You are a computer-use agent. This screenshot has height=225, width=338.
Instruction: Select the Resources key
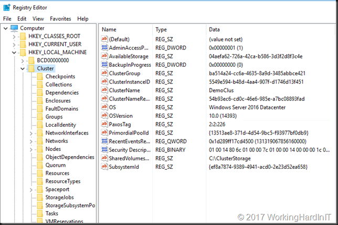point(57,173)
